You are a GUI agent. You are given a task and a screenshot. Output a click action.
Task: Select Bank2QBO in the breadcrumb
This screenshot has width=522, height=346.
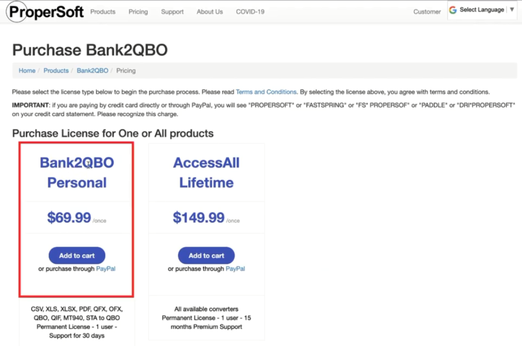(92, 70)
